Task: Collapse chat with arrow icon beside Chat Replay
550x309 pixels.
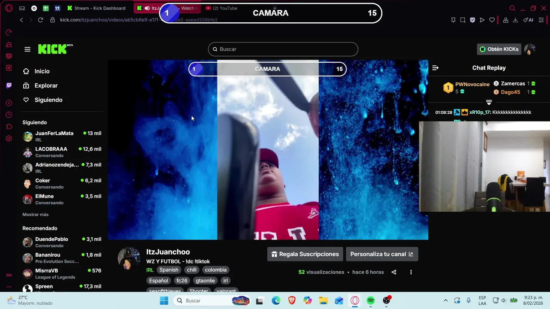Action: [x=435, y=68]
